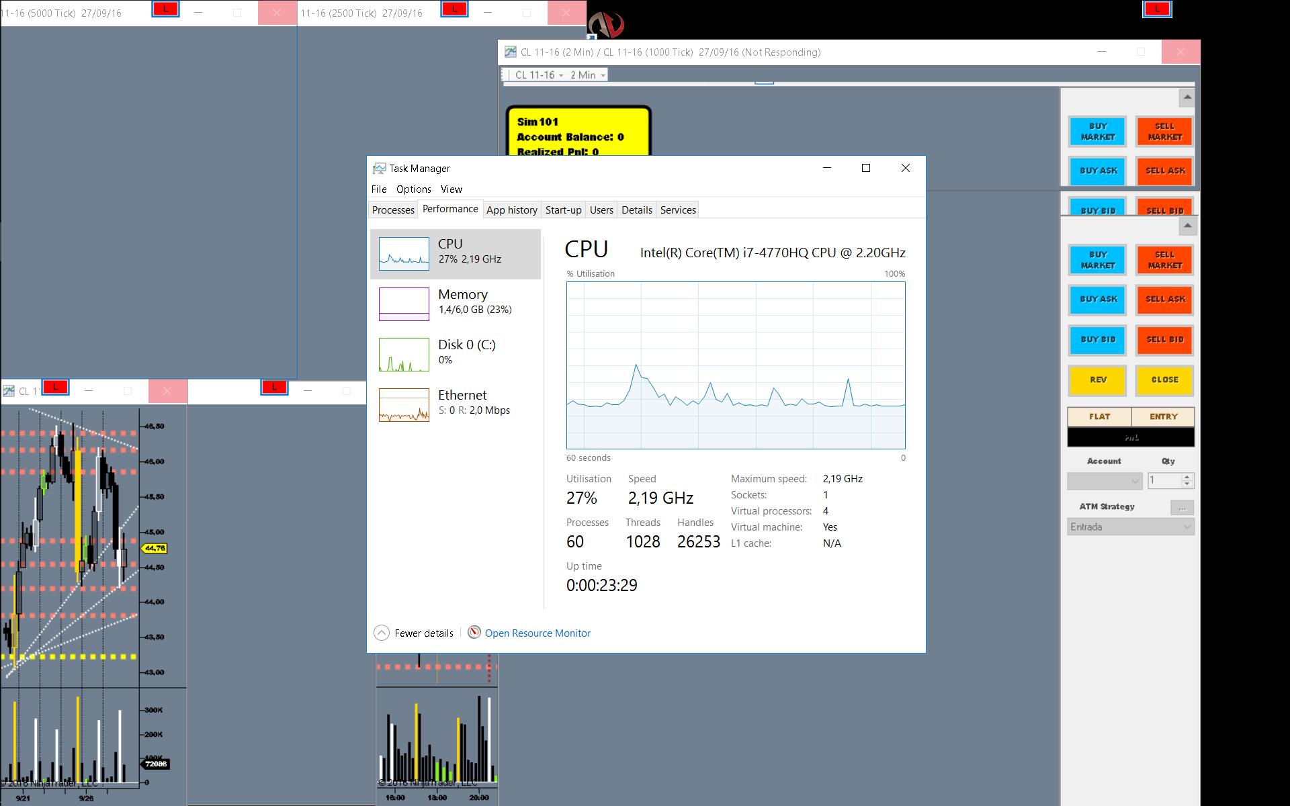Viewport: 1290px width, 806px height.
Task: Switch to the Processes tab
Action: 393,210
